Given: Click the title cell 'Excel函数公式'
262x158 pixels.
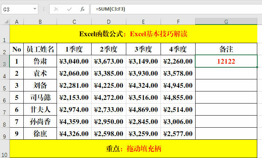Looking at the screenshot, I should (x=133, y=34).
